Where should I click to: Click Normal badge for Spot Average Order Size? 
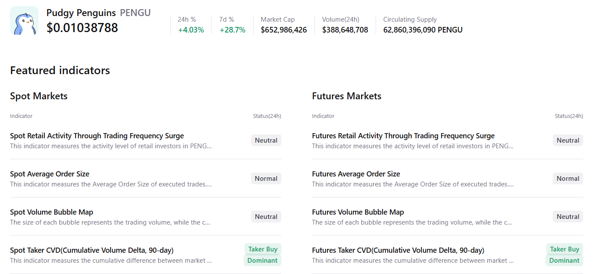266,179
